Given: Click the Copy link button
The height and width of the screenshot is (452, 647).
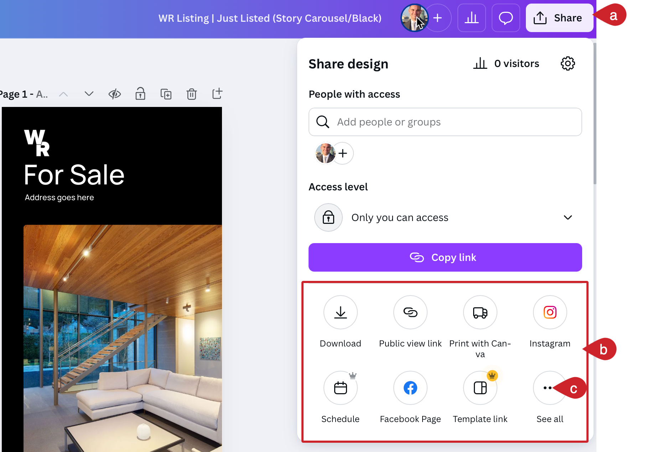Looking at the screenshot, I should tap(445, 257).
